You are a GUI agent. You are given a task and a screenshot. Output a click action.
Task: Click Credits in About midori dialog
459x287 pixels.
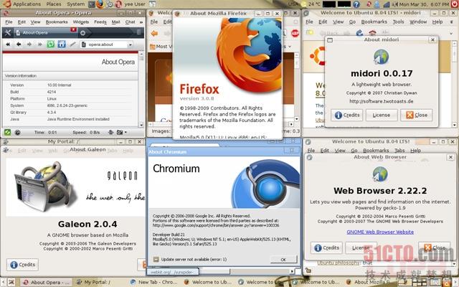click(346, 115)
